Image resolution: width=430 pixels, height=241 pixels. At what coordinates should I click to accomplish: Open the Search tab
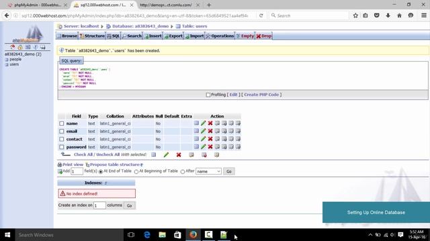tap(132, 35)
